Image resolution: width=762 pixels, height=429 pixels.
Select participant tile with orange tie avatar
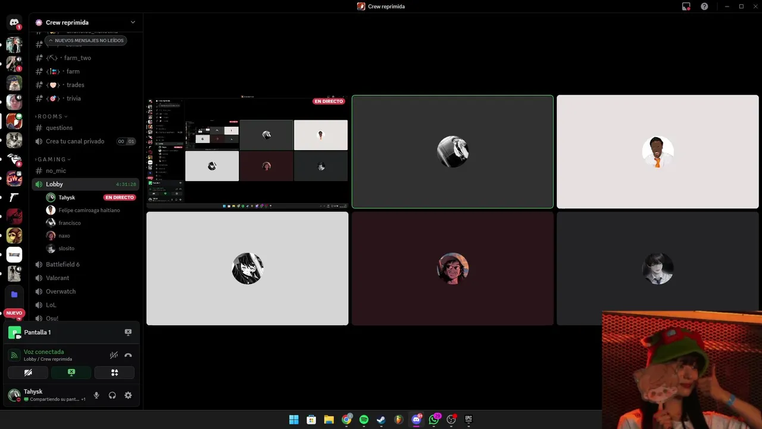point(658,152)
